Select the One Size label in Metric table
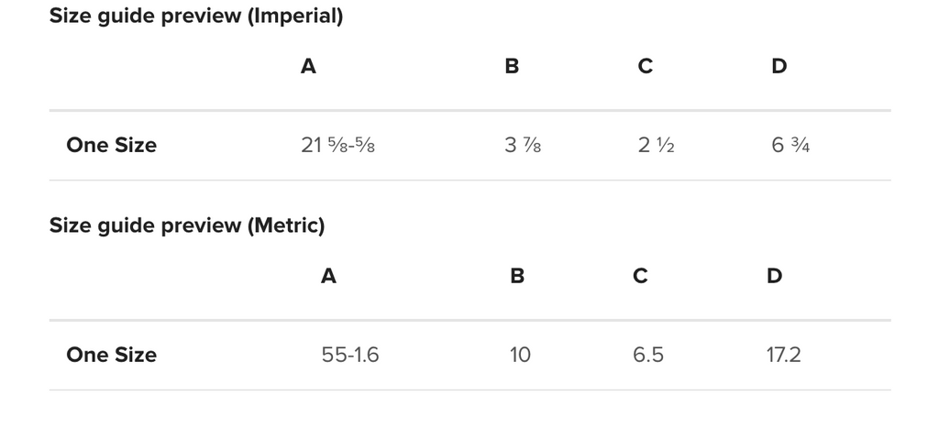The height and width of the screenshot is (428, 939). [111, 355]
